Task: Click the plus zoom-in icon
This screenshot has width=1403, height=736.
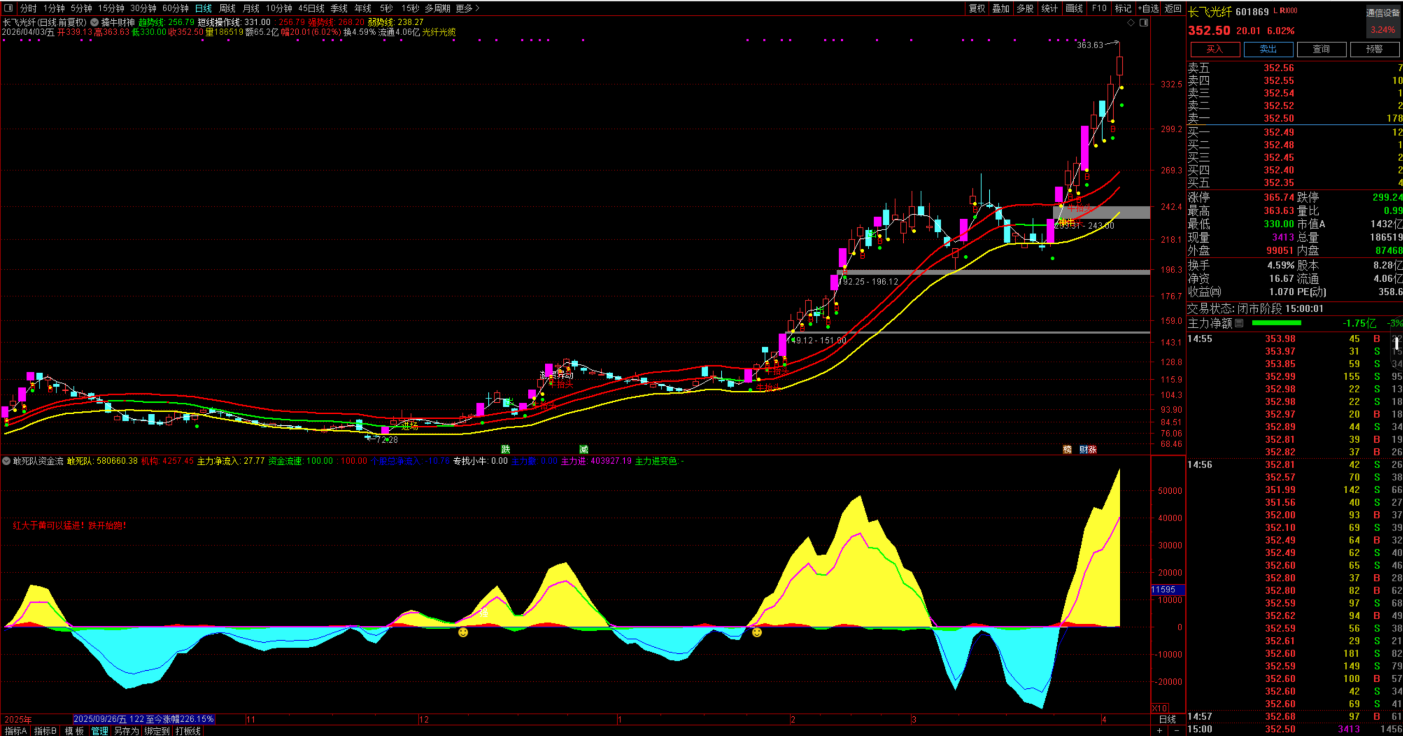Action: click(x=1159, y=731)
